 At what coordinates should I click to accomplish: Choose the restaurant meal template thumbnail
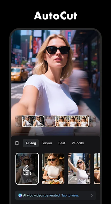[x=53, y=169]
